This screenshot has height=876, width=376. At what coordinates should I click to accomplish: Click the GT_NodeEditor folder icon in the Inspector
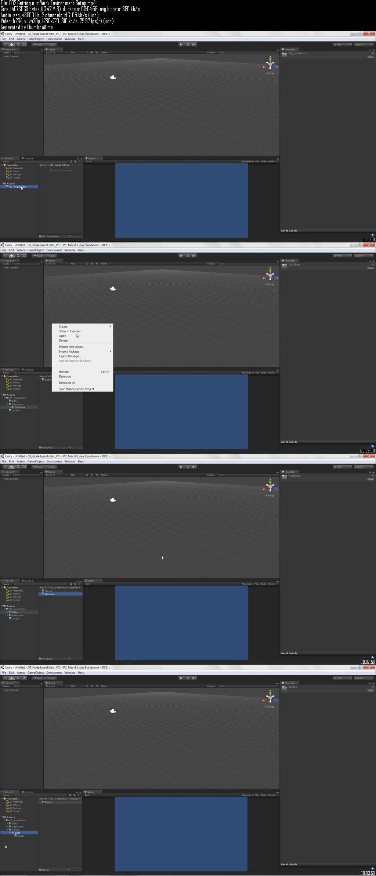click(x=285, y=54)
